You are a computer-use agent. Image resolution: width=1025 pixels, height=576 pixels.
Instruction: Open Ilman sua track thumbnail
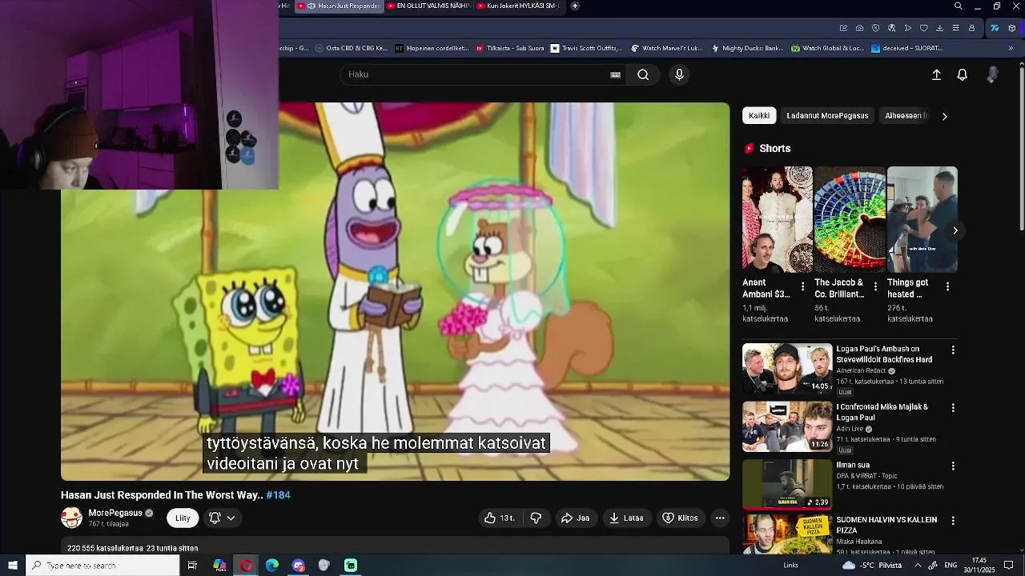click(787, 484)
